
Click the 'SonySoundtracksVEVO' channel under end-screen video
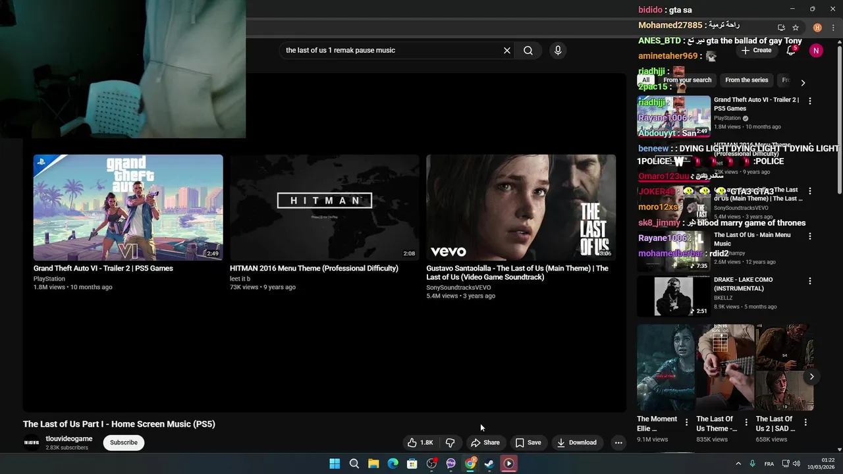point(458,288)
